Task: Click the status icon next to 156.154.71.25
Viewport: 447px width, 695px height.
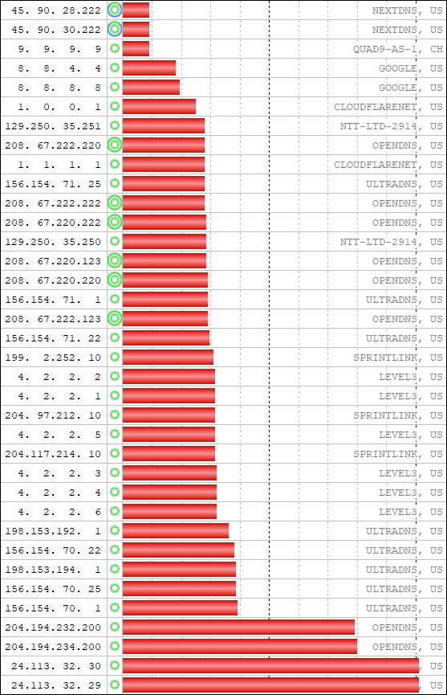Action: (115, 183)
